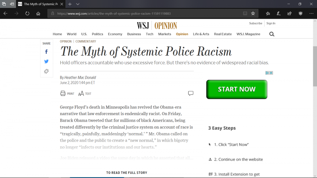Click the vertical scrollbar thumb
Image resolution: width=317 pixels, height=178 pixels.
(315, 66)
